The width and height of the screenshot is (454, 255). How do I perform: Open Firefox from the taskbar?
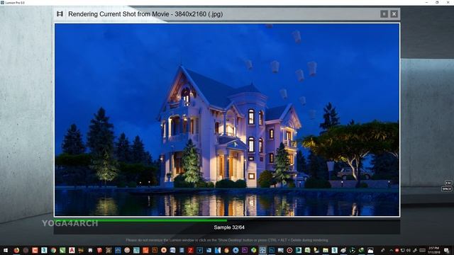click(x=16, y=250)
